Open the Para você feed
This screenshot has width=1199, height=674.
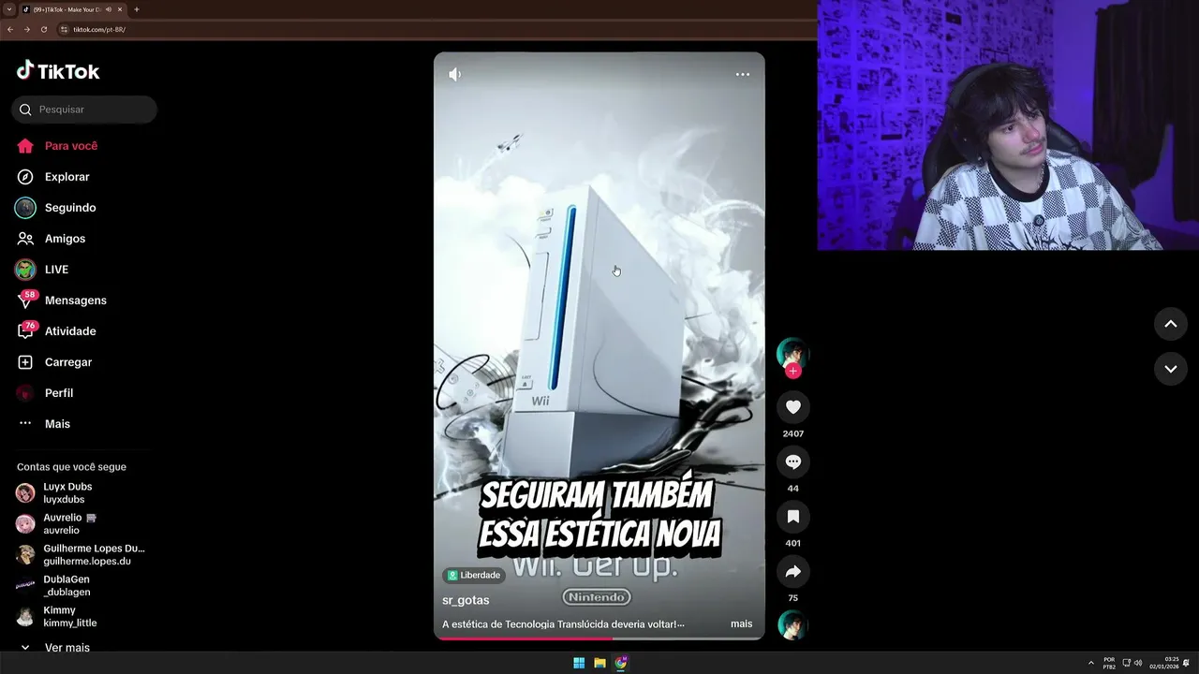click(58, 146)
